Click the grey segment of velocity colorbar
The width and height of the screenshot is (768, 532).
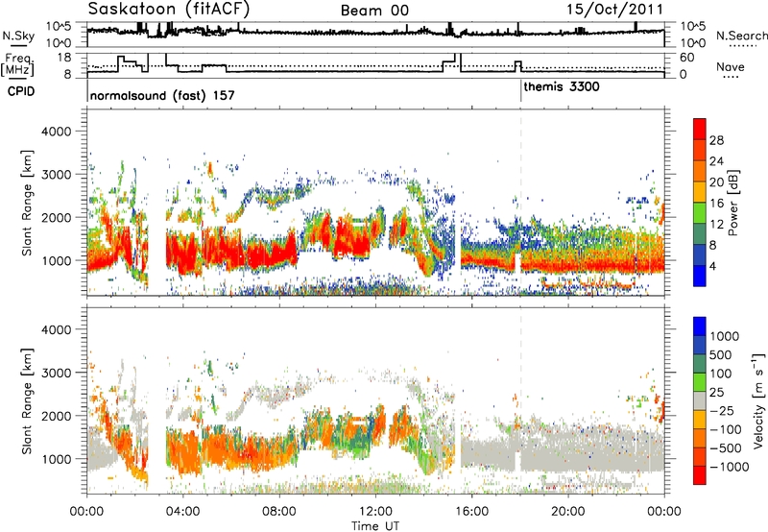[700, 400]
